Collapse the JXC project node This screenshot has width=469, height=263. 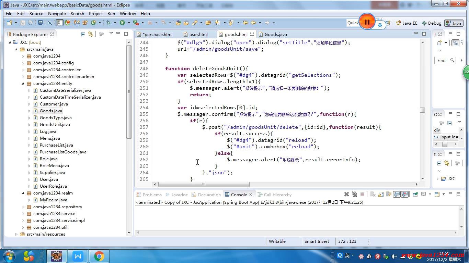tap(10, 42)
